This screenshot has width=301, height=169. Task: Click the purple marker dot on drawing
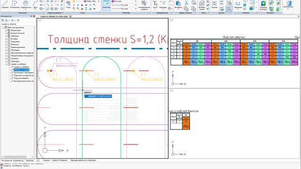pos(51,71)
